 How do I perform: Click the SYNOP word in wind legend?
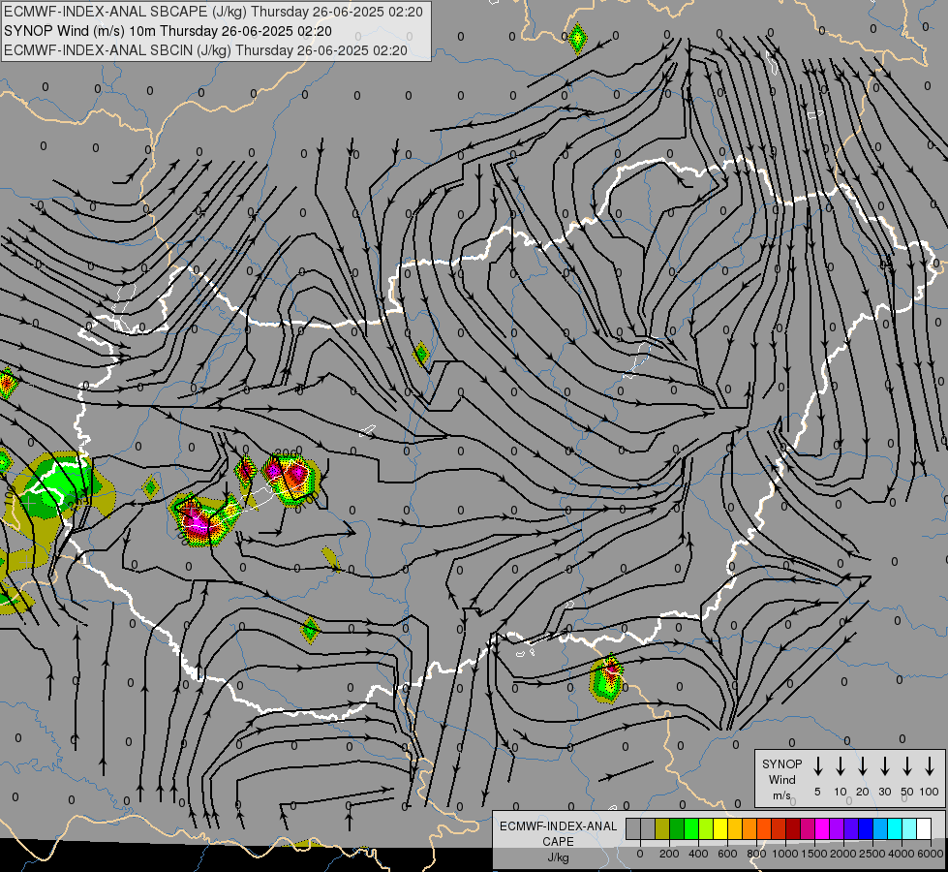(781, 763)
